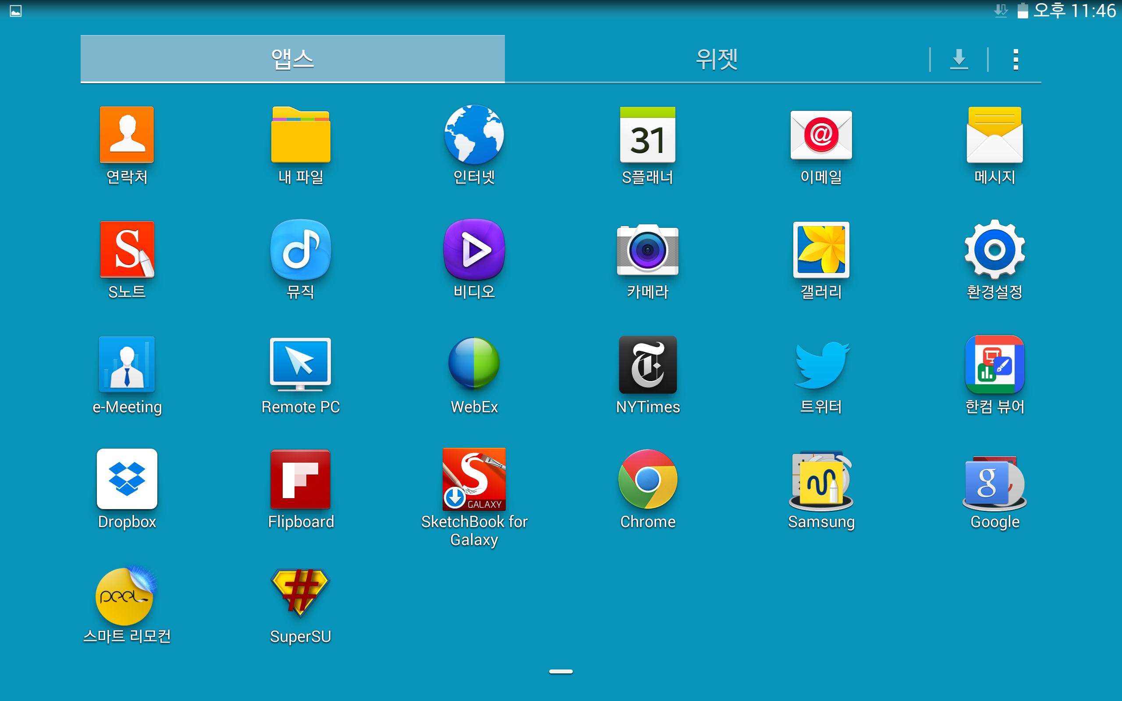Launch SketchBook for Galaxy
This screenshot has height=701, width=1122.
click(474, 479)
